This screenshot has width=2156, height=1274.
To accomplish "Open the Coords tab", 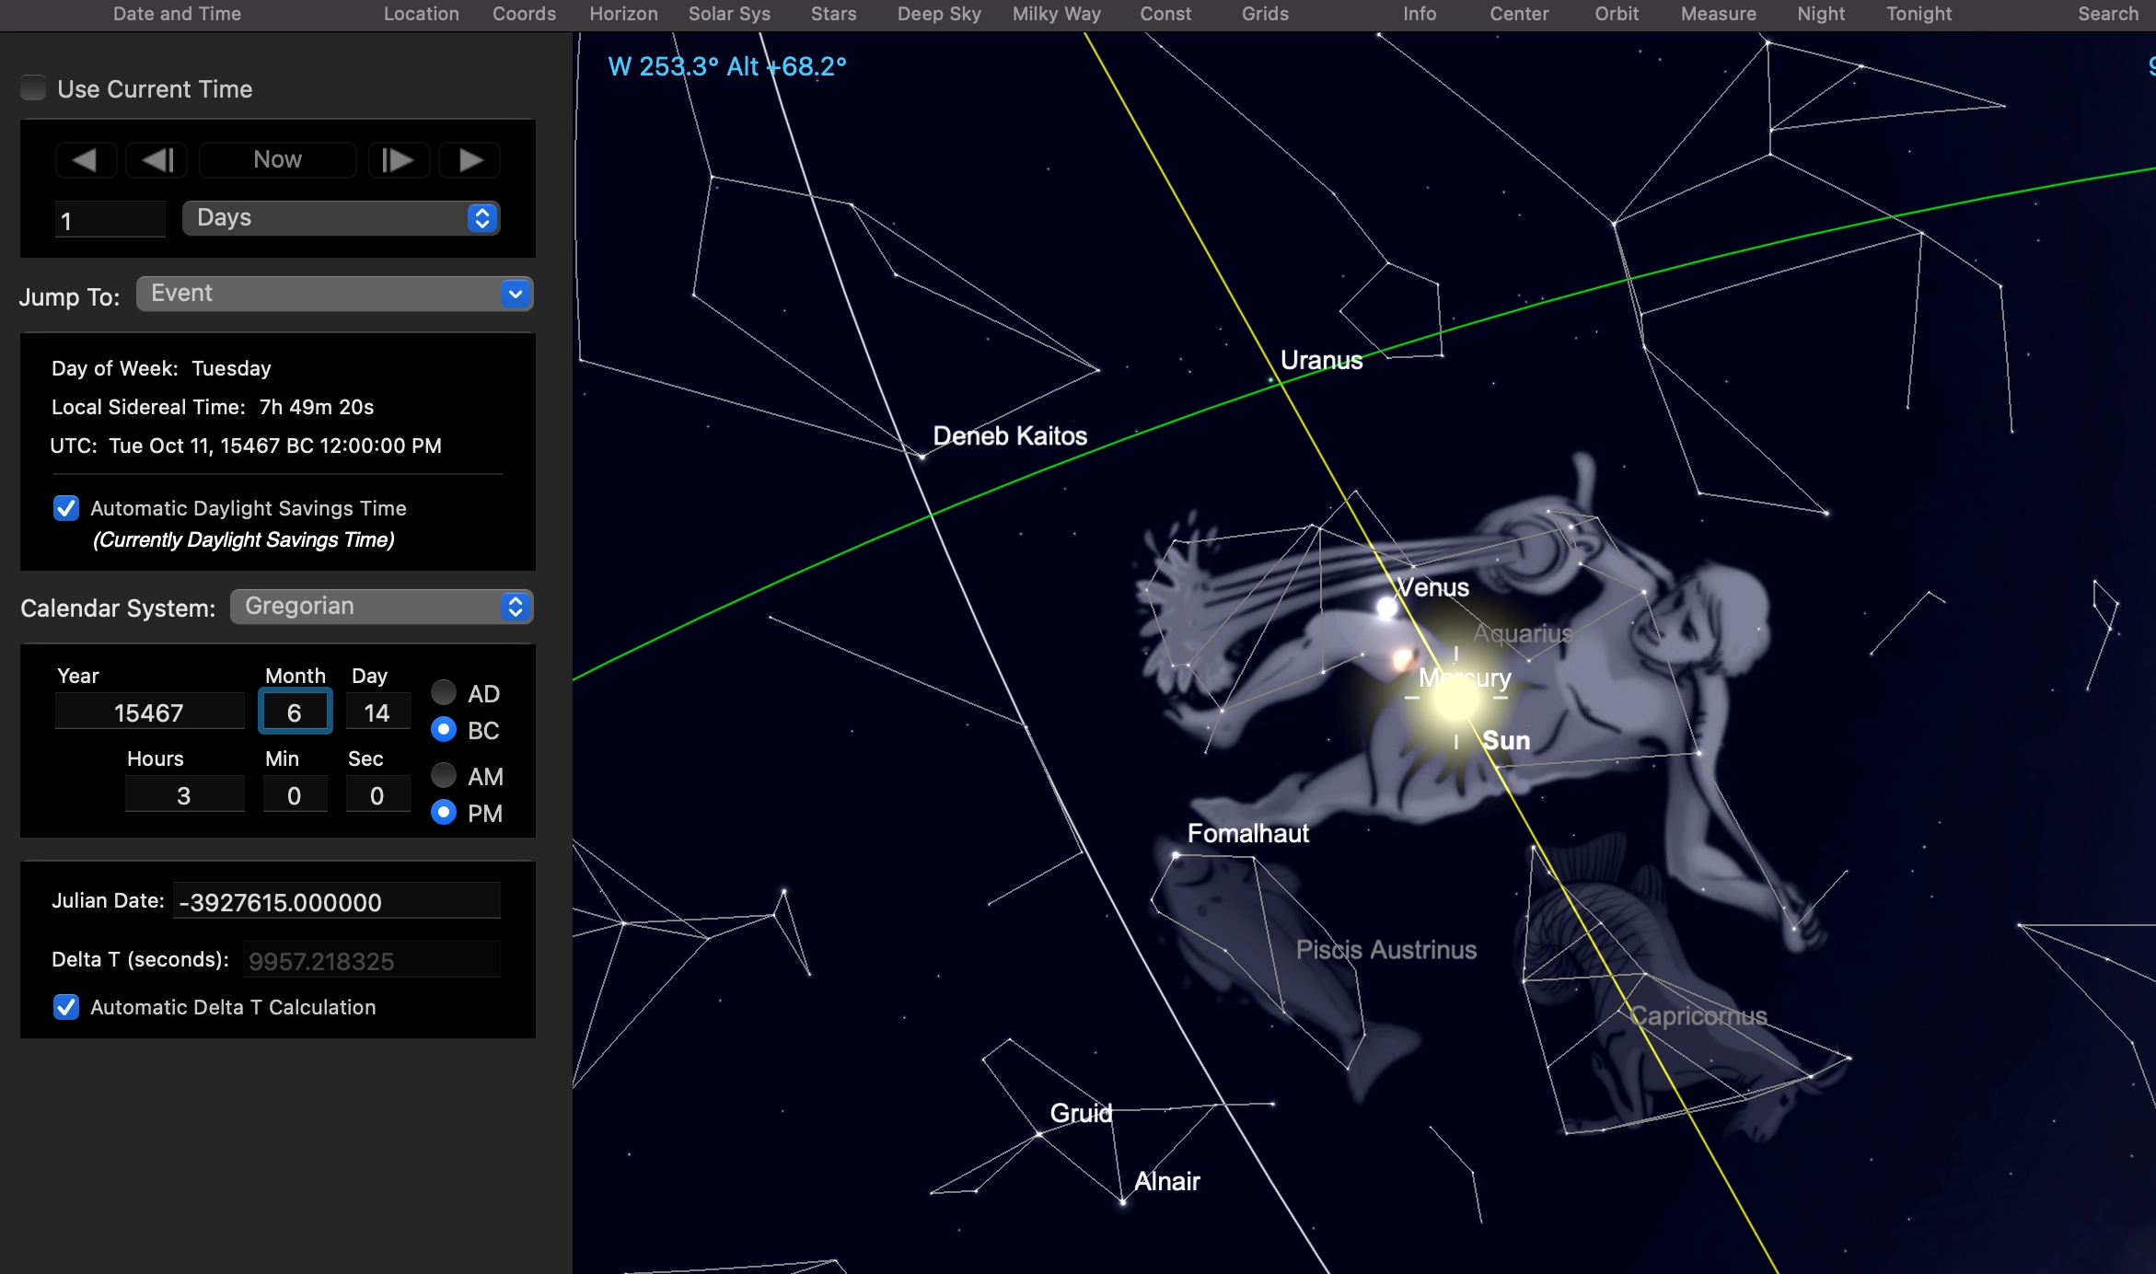I will pos(524,14).
